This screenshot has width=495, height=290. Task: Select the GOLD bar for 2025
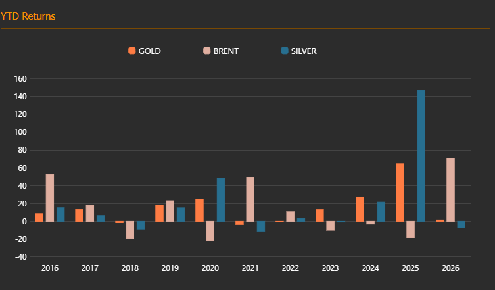click(x=400, y=192)
